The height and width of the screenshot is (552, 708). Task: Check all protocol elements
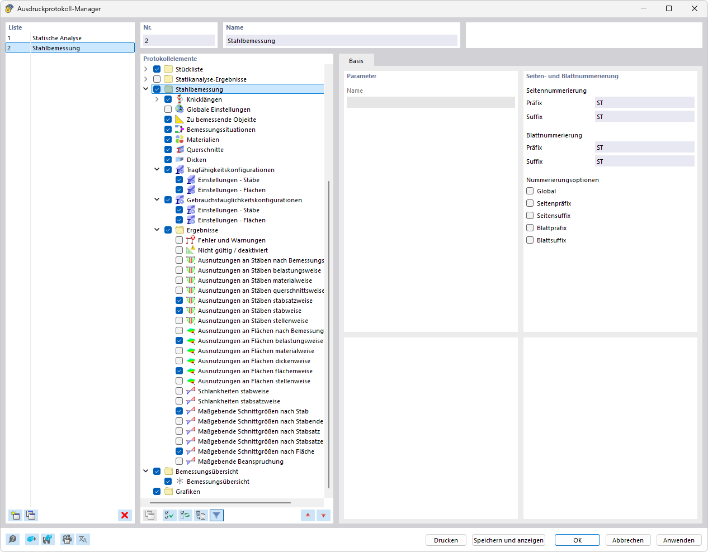169,515
